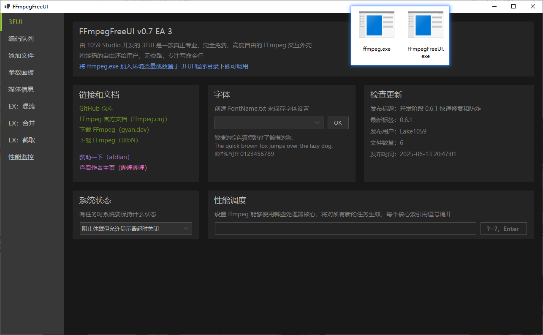Click the 发布标题 release title text
This screenshot has width=543, height=335.
pyautogui.click(x=426, y=109)
